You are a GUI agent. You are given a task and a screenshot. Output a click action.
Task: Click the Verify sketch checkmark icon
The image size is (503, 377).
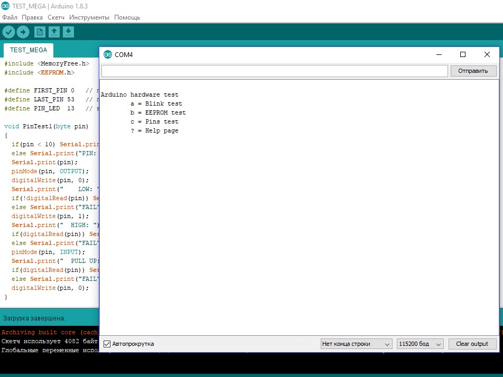[x=8, y=32]
